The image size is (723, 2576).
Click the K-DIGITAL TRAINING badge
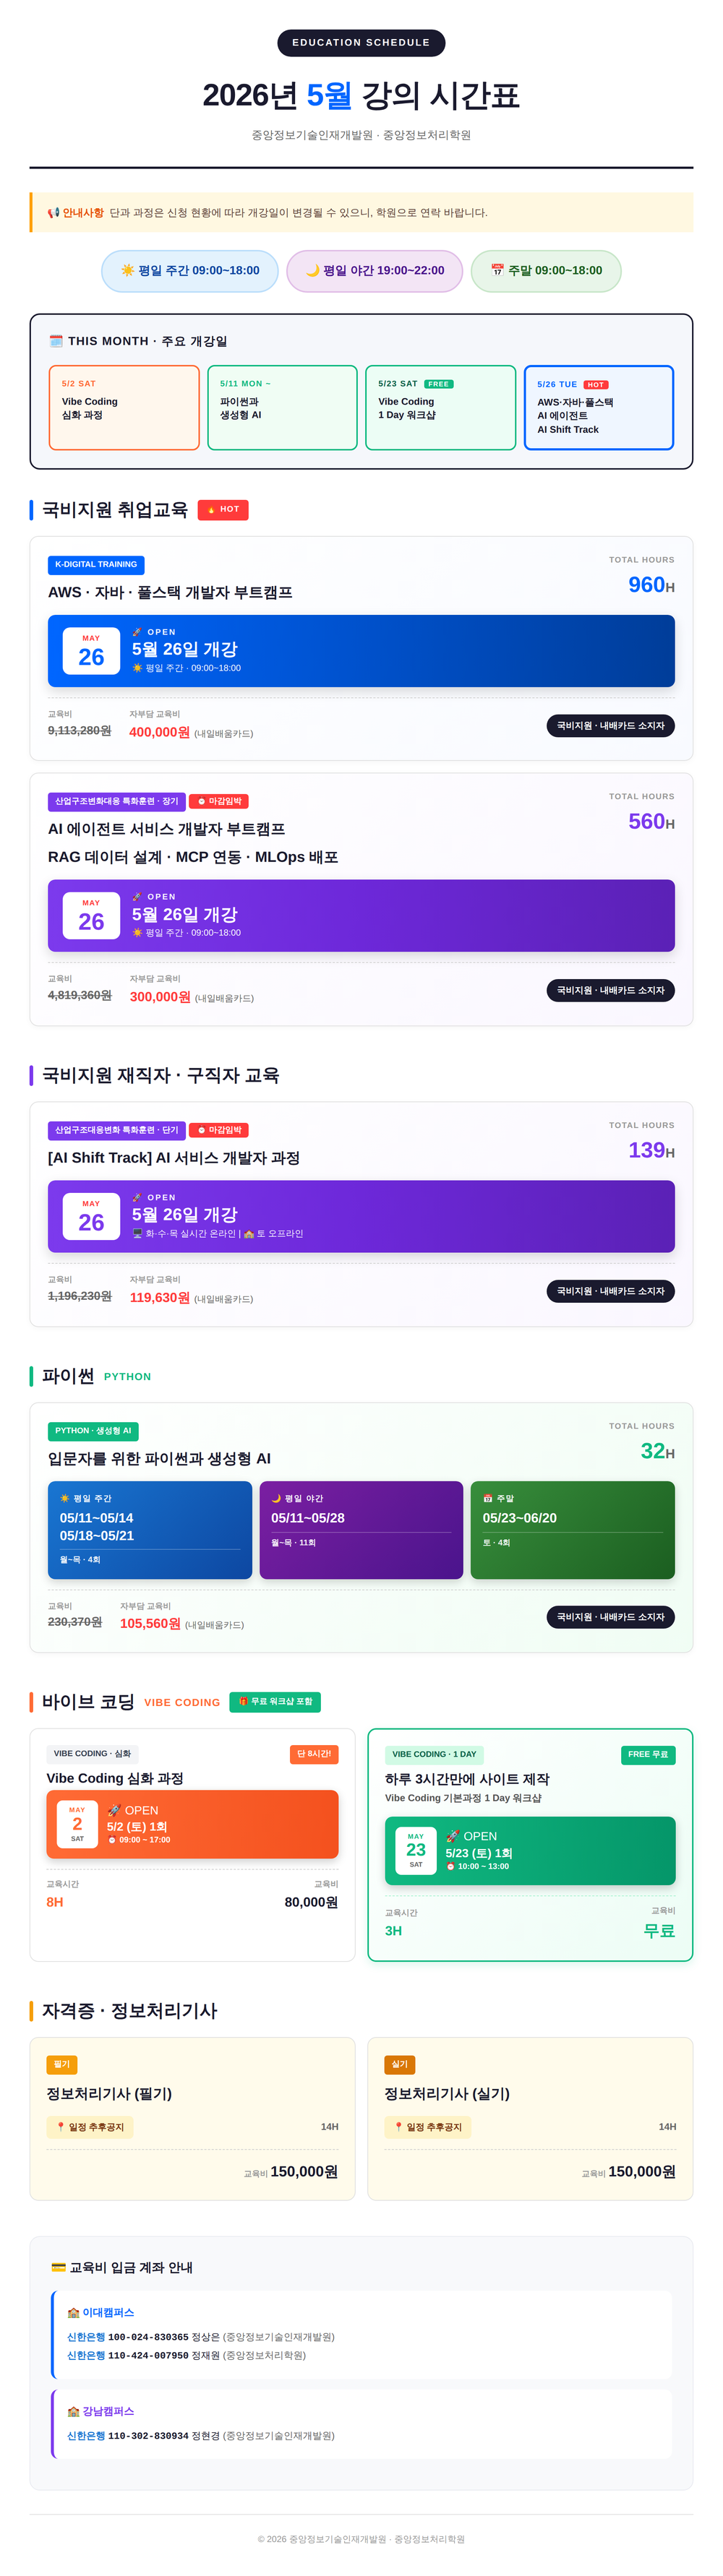[x=96, y=565]
